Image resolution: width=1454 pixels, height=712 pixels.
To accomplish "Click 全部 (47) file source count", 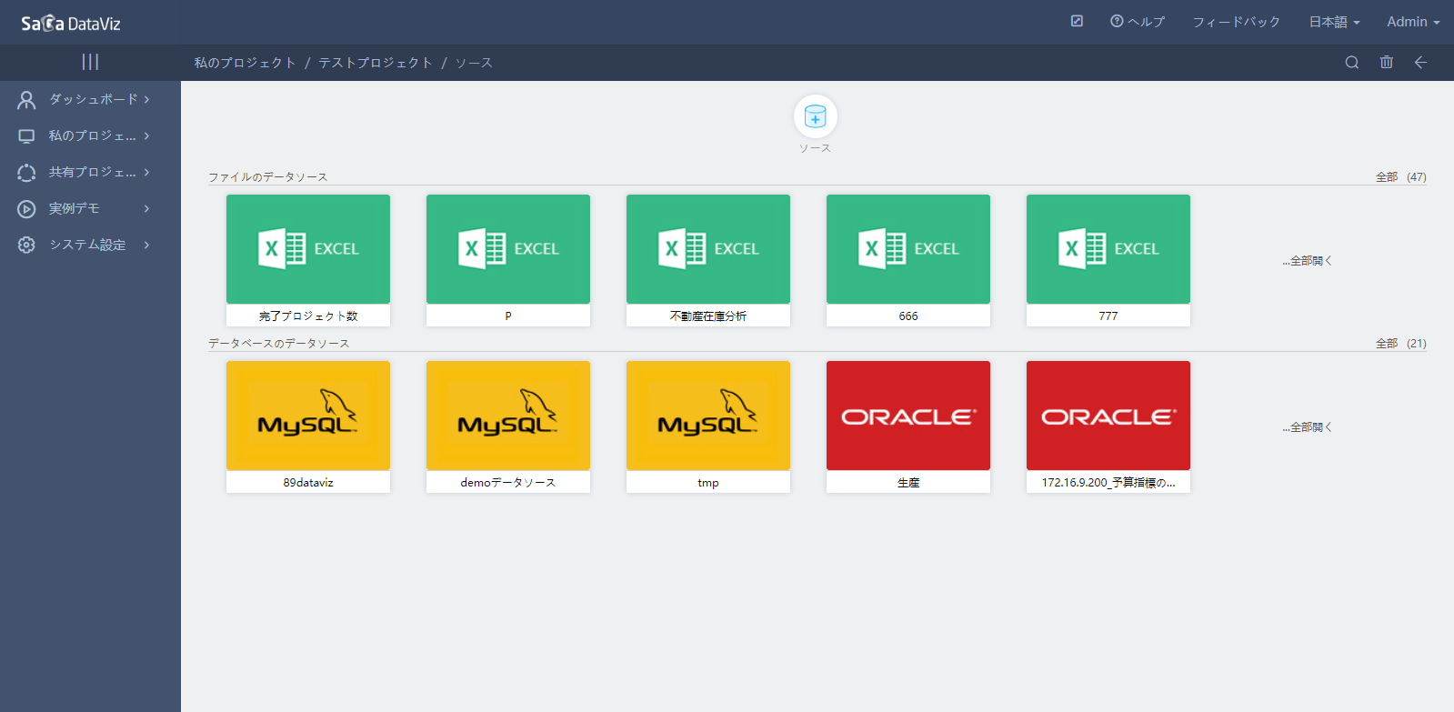I will click(x=1400, y=177).
